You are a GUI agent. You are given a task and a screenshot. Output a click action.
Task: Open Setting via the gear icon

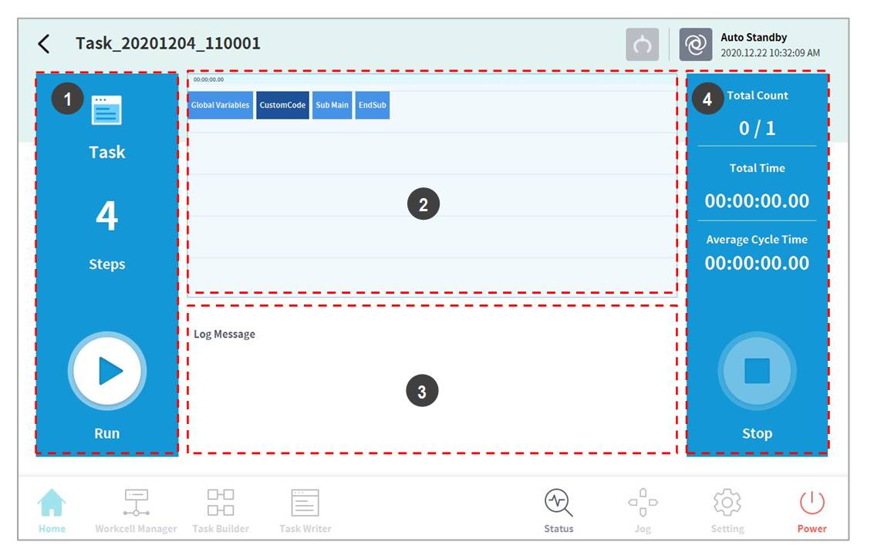727,510
